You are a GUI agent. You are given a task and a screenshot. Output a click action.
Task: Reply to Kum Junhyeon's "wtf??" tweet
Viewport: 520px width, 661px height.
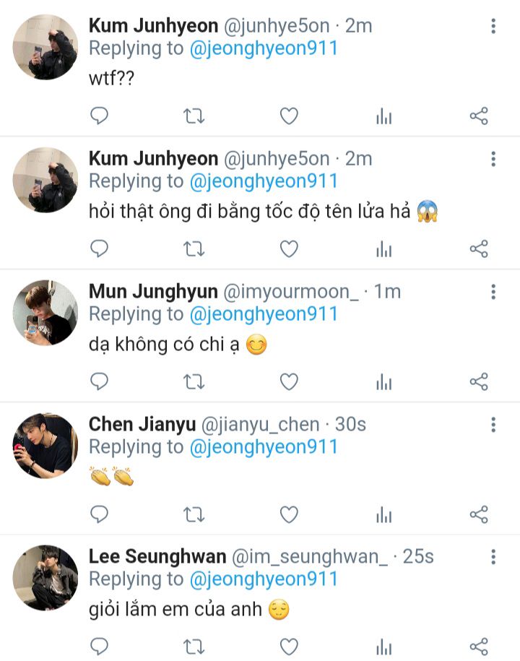pyautogui.click(x=99, y=116)
